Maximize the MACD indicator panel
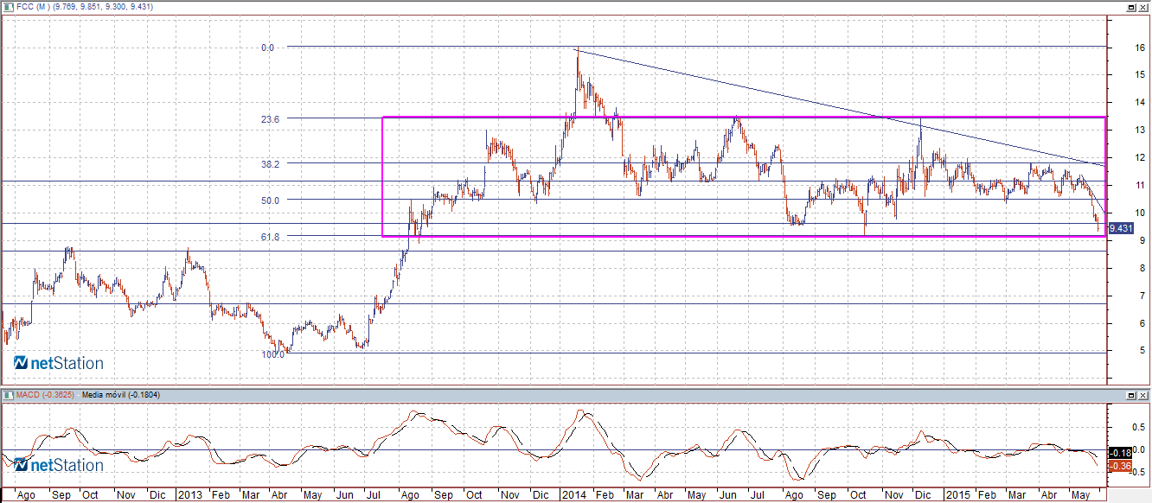Image resolution: width=1152 pixels, height=503 pixels. [x=1132, y=395]
